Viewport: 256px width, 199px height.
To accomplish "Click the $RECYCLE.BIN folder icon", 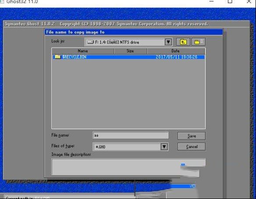I will pos(57,57).
